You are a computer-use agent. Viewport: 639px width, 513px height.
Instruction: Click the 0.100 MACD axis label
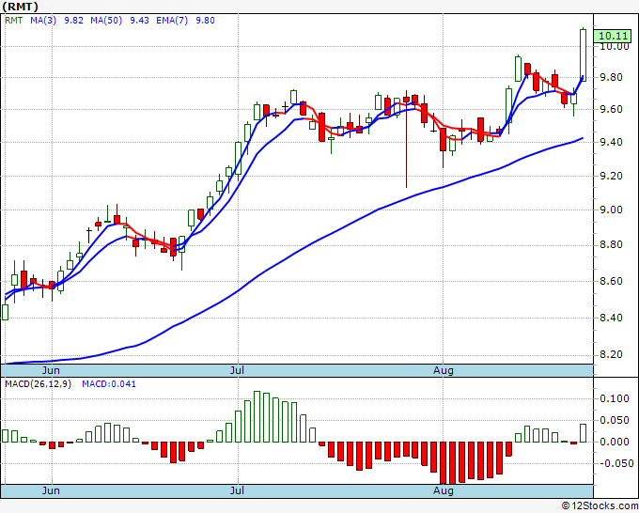pos(615,398)
